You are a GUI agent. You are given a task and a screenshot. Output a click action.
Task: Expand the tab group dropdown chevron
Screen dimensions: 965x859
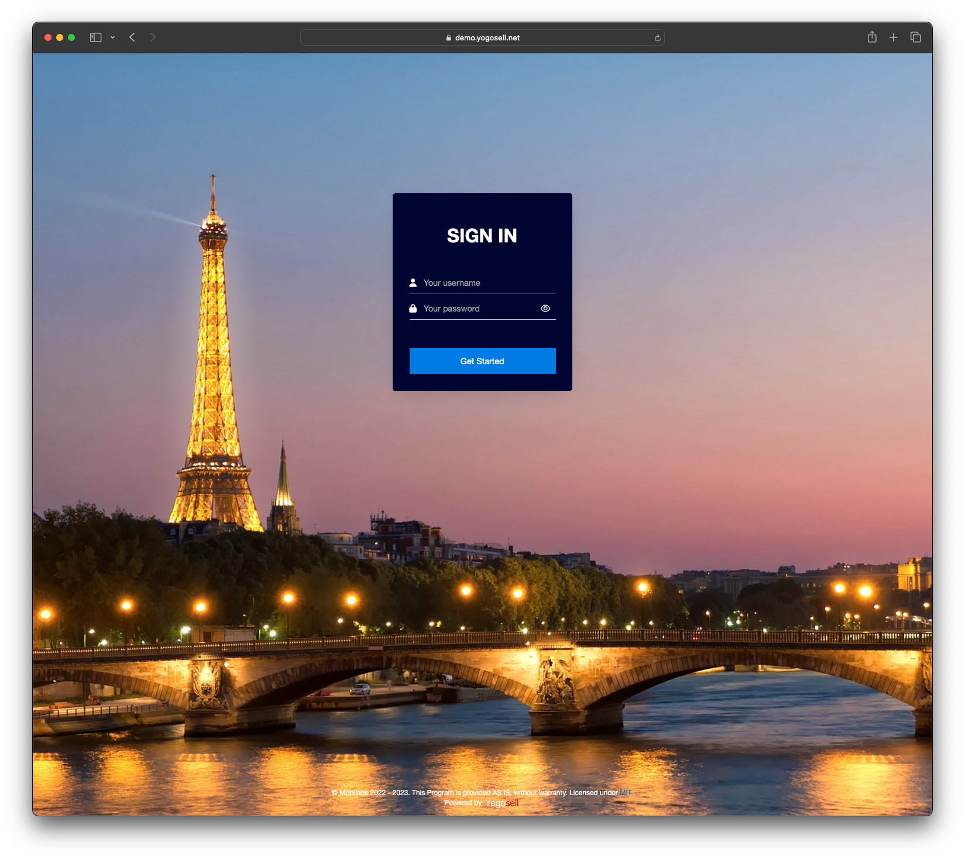[x=112, y=37]
